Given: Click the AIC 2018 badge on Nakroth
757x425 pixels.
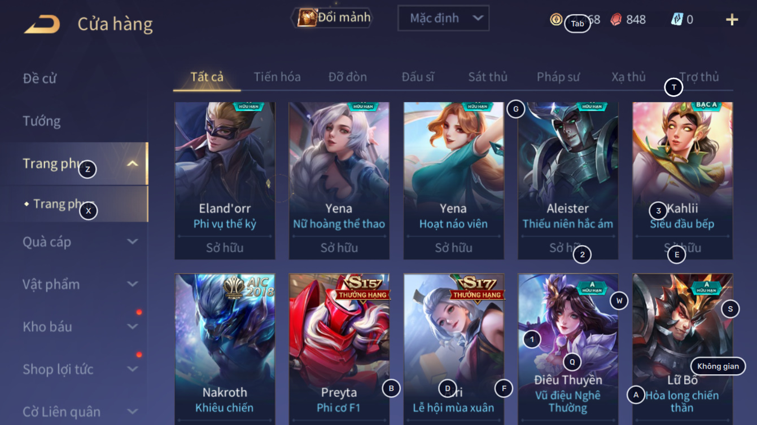Looking at the screenshot, I should pyautogui.click(x=249, y=287).
